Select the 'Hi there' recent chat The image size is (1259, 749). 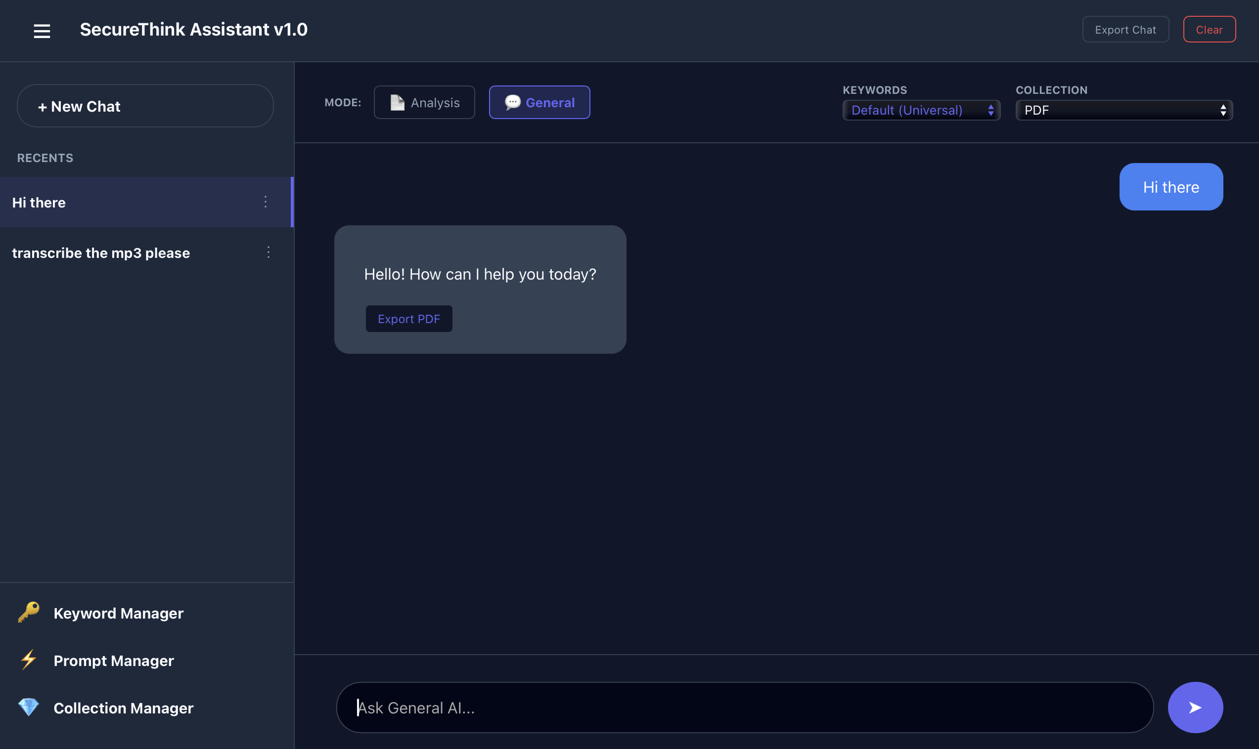coord(126,203)
